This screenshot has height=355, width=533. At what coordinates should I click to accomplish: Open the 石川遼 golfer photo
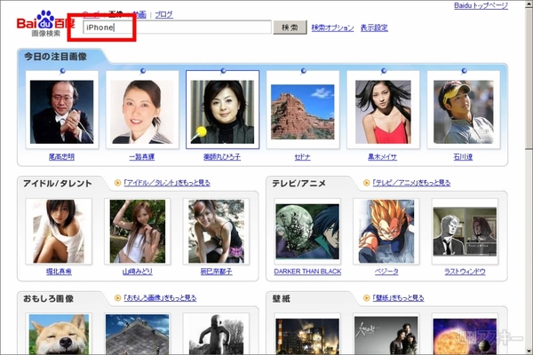coord(464,112)
